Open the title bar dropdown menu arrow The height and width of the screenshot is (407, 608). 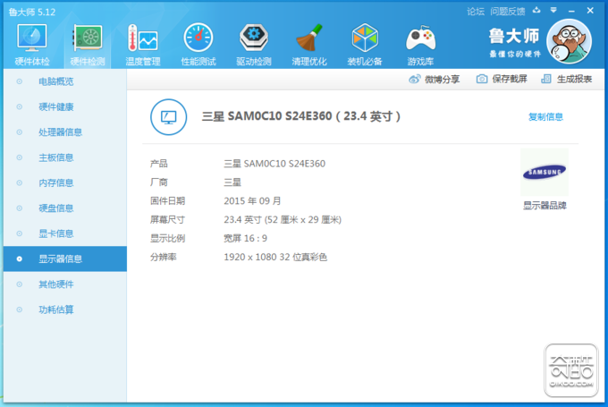point(553,11)
